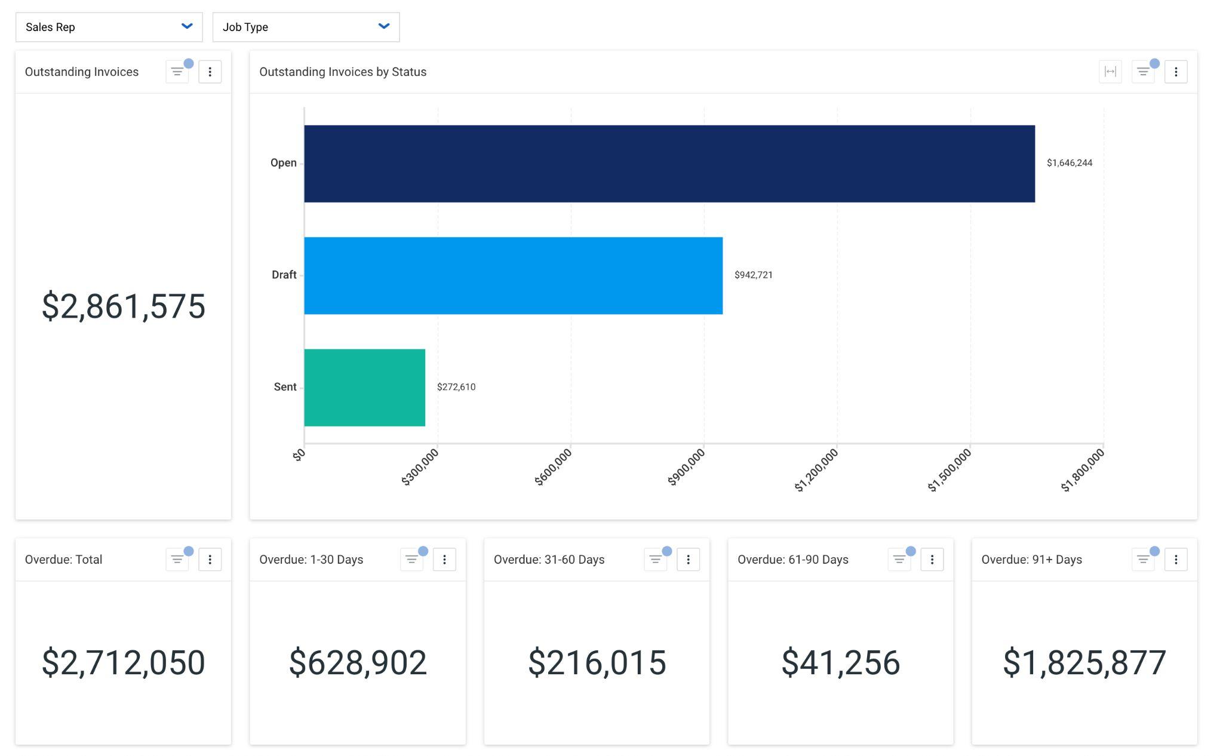Open three-dot menu on Overdue: 91+ Days
This screenshot has width=1223, height=756.
pyautogui.click(x=1176, y=560)
